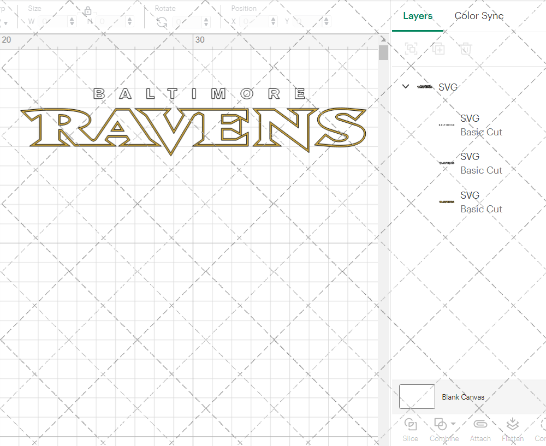
Task: Click the Flatten icon
Action: (x=512, y=424)
